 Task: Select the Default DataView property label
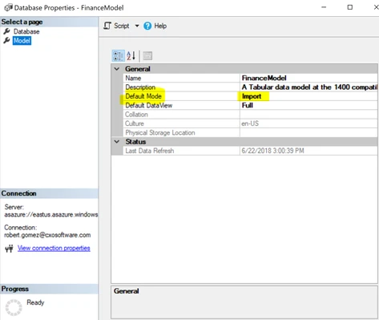pos(149,105)
